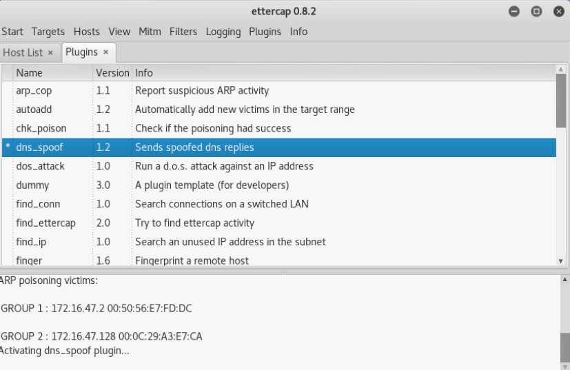Close the Plugins tab
570x370 pixels.
pos(105,52)
